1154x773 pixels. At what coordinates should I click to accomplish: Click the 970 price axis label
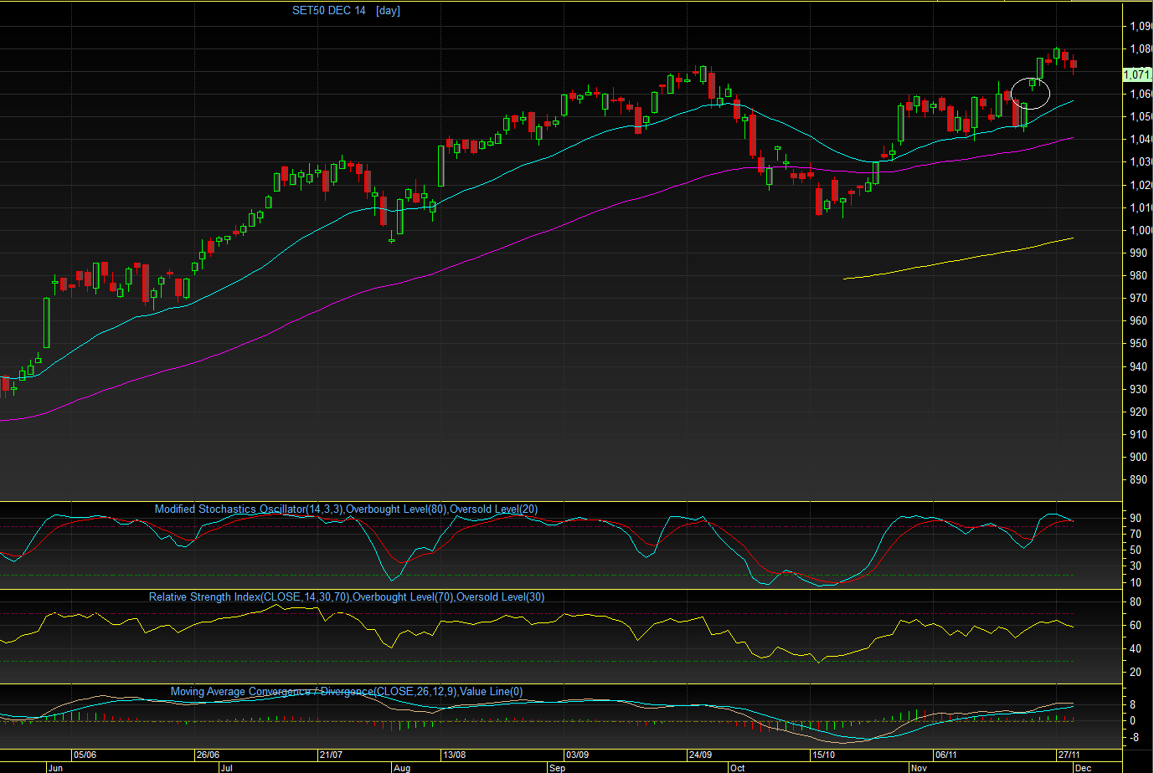(1138, 298)
